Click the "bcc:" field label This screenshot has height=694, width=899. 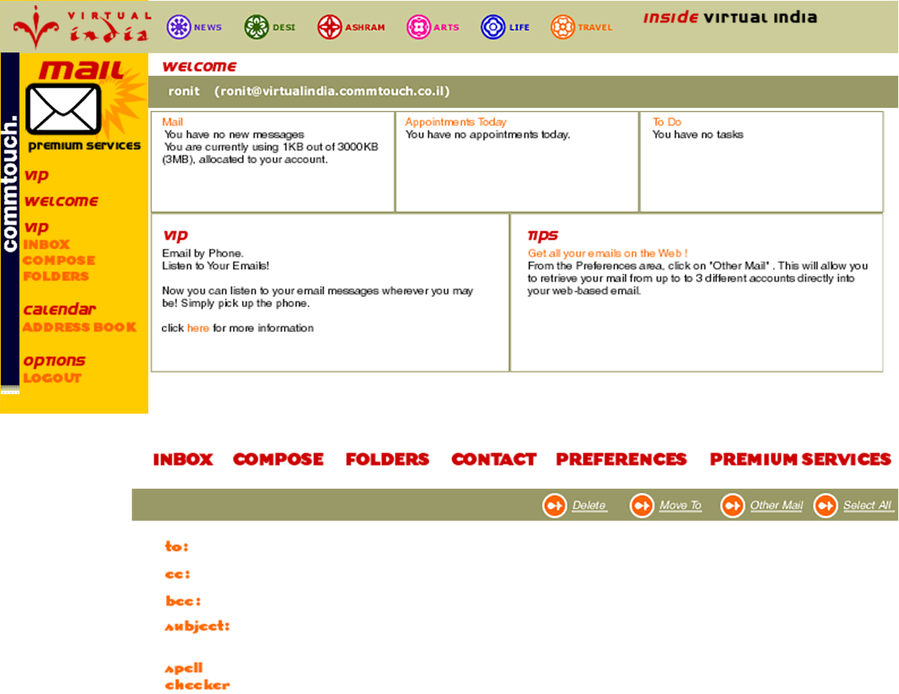(183, 601)
